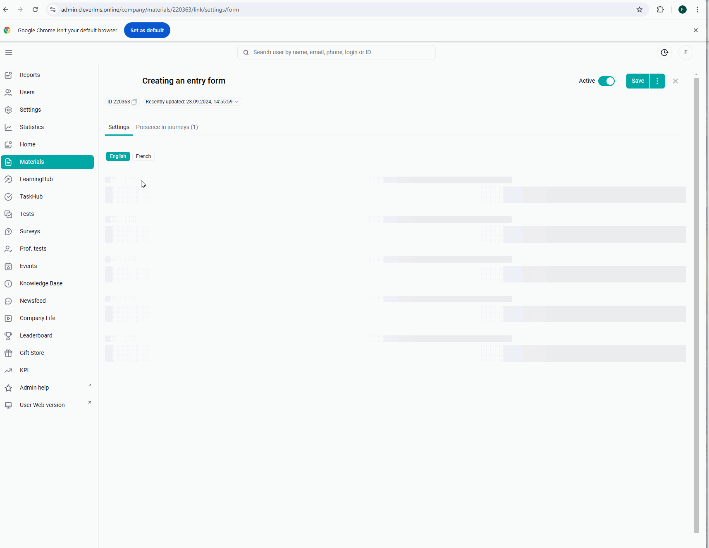The image size is (709, 548).
Task: Open the Gift Store gift icon
Action: [8, 353]
